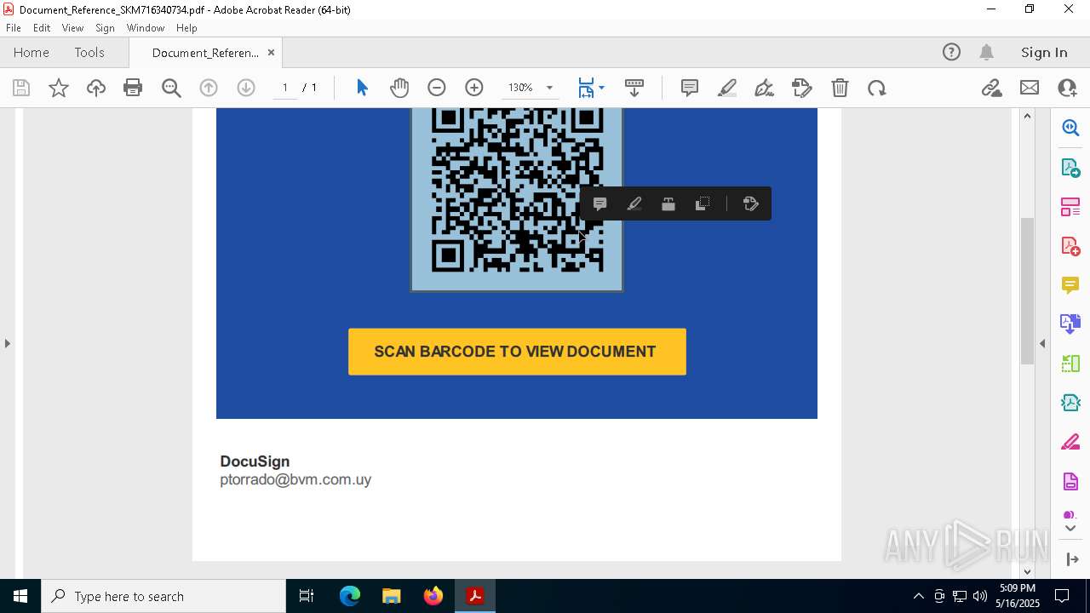Print the document
This screenshot has height=613, width=1090.
(133, 88)
